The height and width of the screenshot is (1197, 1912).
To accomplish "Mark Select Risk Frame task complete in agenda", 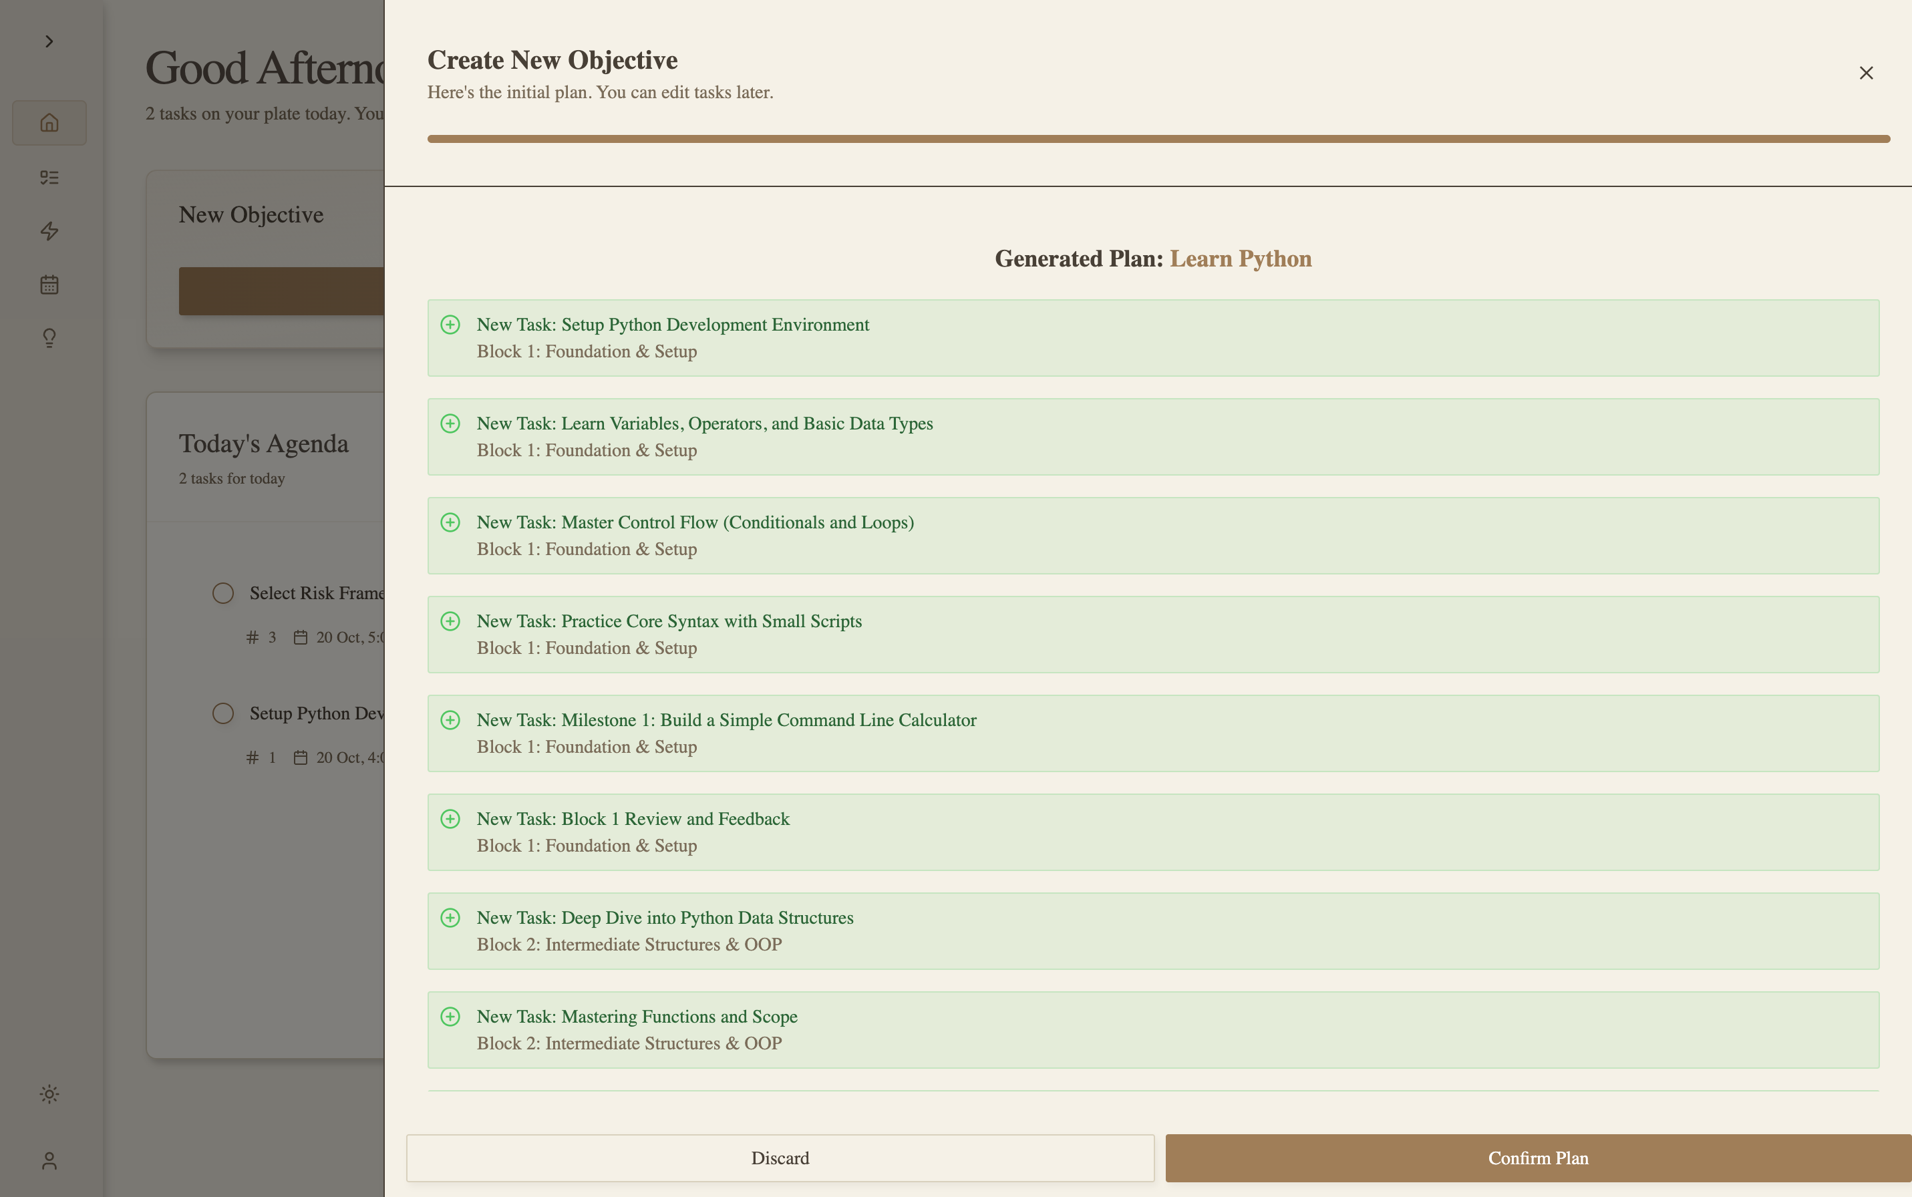I will coord(223,593).
